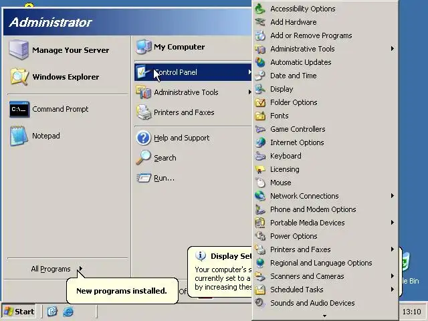Expand the Portable Media Devices submenu arrow

(393, 223)
